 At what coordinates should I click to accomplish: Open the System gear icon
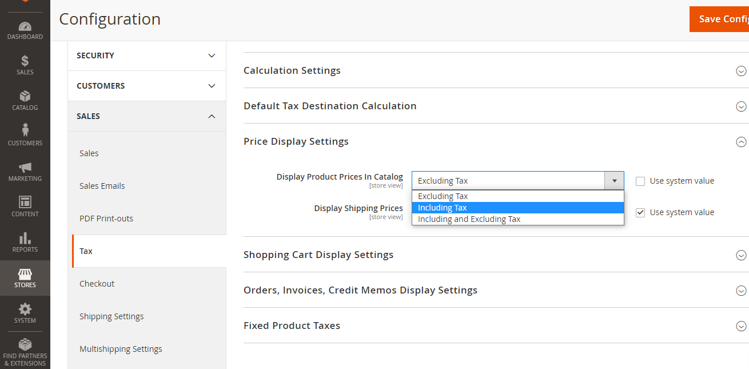(25, 310)
